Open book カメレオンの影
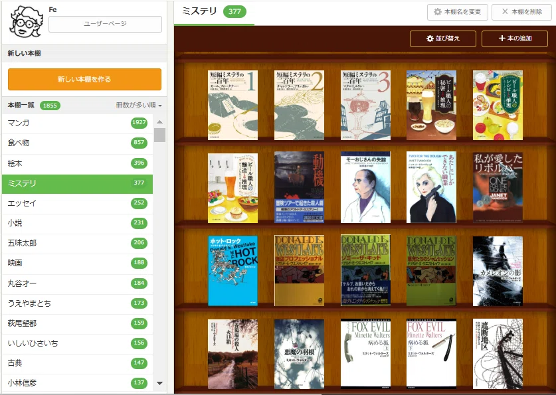Screen dimensions: 556x395 [498, 271]
